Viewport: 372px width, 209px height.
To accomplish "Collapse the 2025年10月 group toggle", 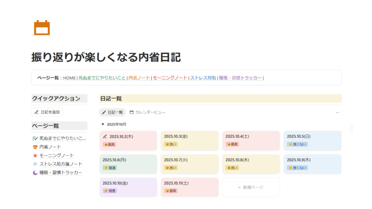I will [103, 124].
